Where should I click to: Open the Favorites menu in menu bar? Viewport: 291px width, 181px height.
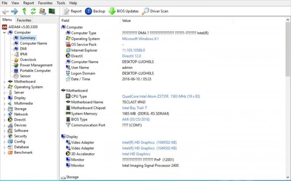pos(45,3)
